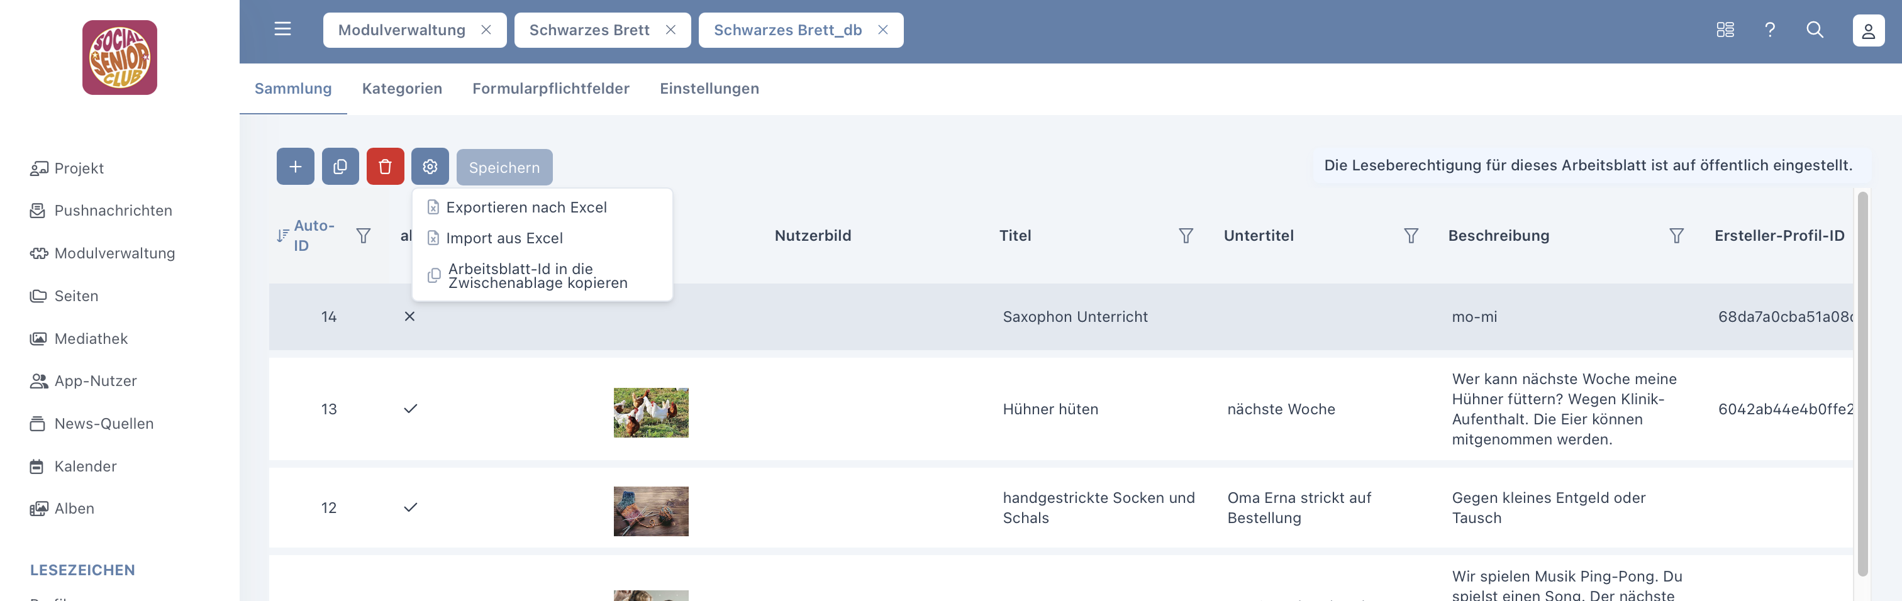The image size is (1902, 601).
Task: Open the hamburger menu in header
Action: (x=282, y=30)
